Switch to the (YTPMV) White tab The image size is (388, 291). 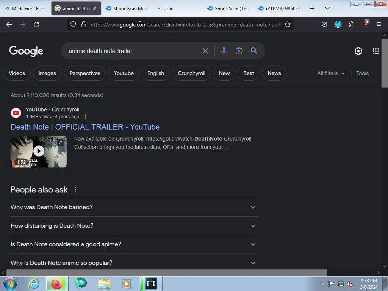coord(279,8)
